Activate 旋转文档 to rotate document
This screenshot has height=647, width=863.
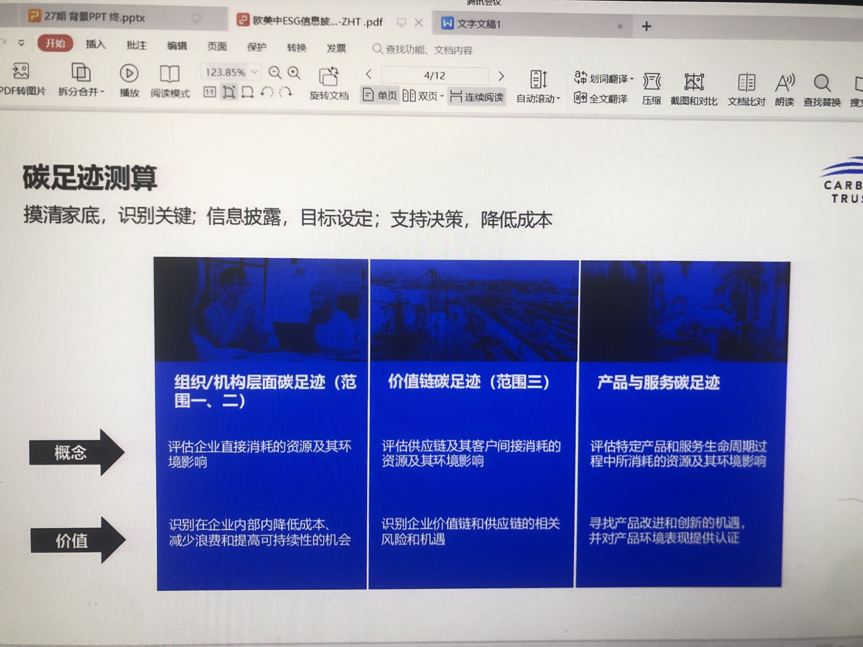[329, 83]
